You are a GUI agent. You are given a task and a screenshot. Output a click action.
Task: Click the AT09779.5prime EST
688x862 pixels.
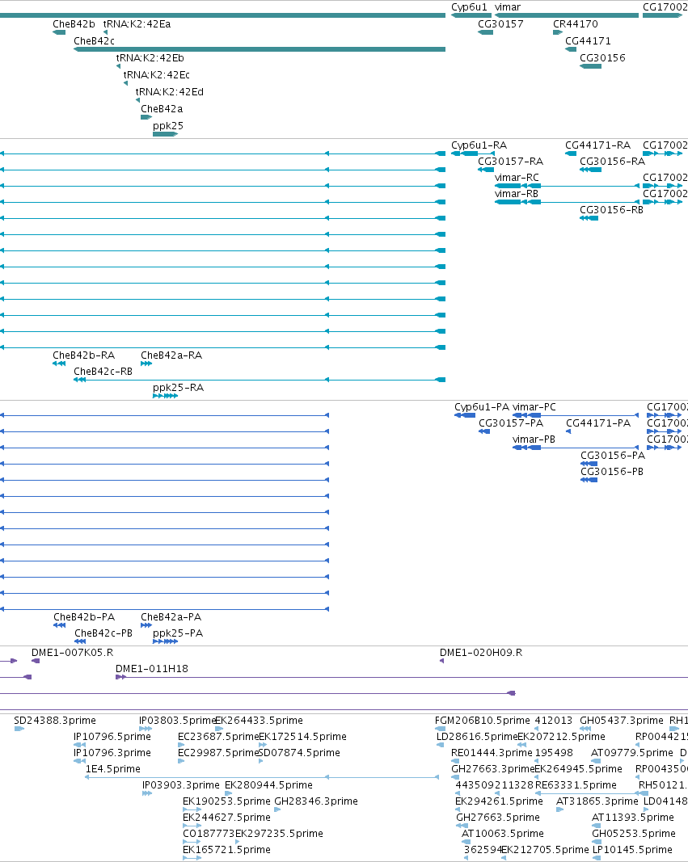(x=596, y=761)
